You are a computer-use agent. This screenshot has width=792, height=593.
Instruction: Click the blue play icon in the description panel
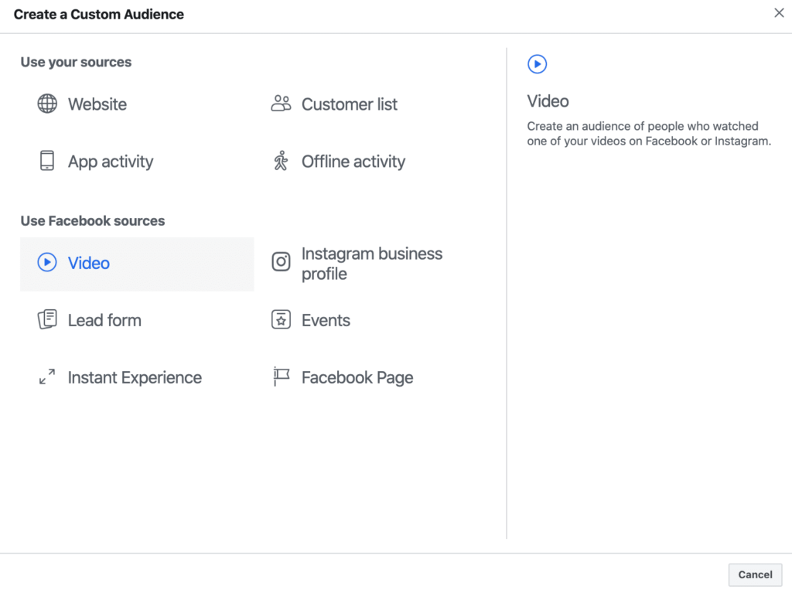(x=538, y=64)
